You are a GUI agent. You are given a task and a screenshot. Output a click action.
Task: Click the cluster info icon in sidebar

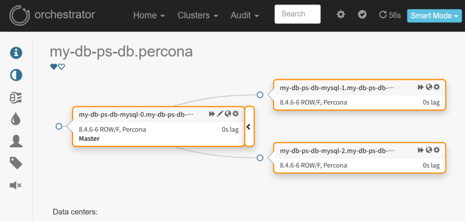(x=16, y=53)
